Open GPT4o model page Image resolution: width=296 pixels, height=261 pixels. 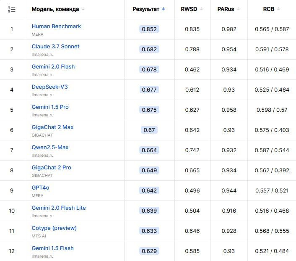click(x=40, y=187)
